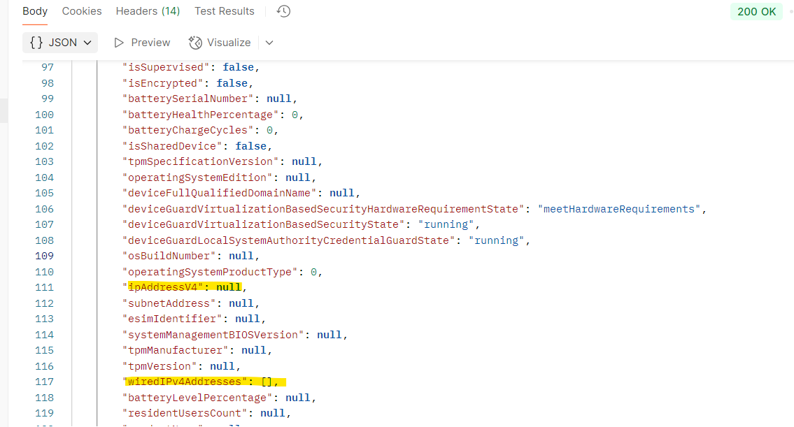Click the "batteryChargeCycles" key
Image resolution: width=794 pixels, height=427 pixels.
(188, 130)
